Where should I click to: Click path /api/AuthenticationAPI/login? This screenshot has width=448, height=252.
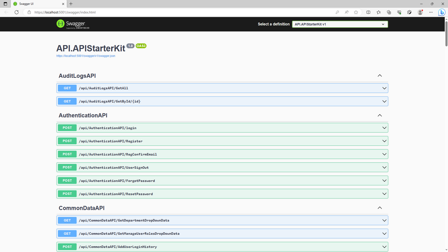point(107,128)
